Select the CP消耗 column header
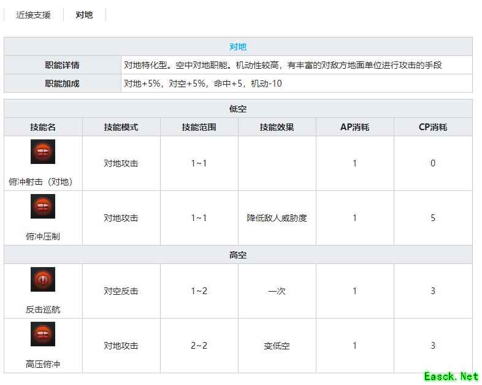482x385 pixels. (432, 127)
